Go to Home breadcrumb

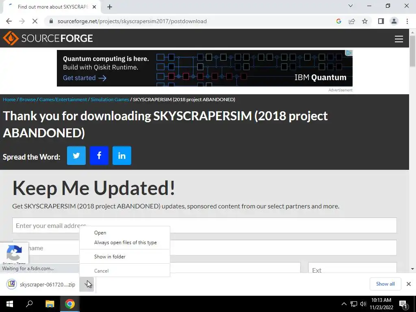[x=9, y=100]
